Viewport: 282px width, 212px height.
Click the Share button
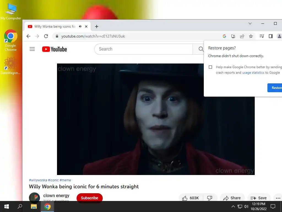[x=232, y=198]
